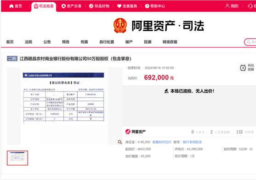
Task: Select the certificate thumbnail below the image
Action: point(17,158)
